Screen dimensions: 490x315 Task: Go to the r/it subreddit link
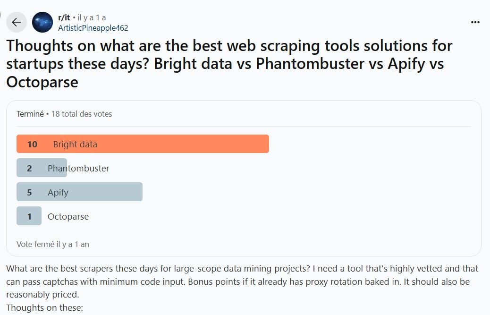pyautogui.click(x=64, y=17)
